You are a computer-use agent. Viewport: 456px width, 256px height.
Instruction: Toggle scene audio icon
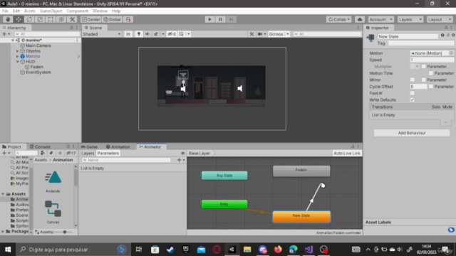point(147,34)
